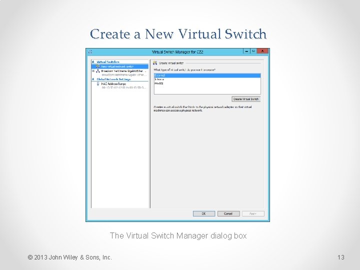The width and height of the screenshot is (360, 270).
Task: Select the Private switch type
Action: [x=207, y=83]
